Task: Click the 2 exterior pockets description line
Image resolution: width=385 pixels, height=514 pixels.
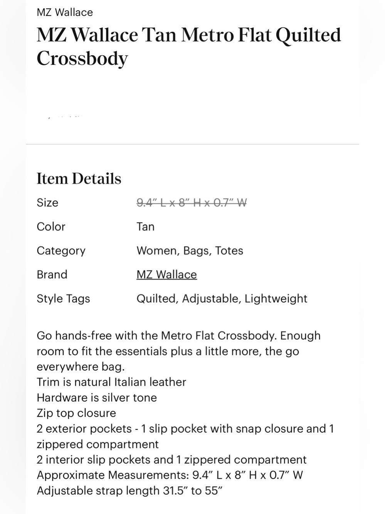Action: [185, 436]
